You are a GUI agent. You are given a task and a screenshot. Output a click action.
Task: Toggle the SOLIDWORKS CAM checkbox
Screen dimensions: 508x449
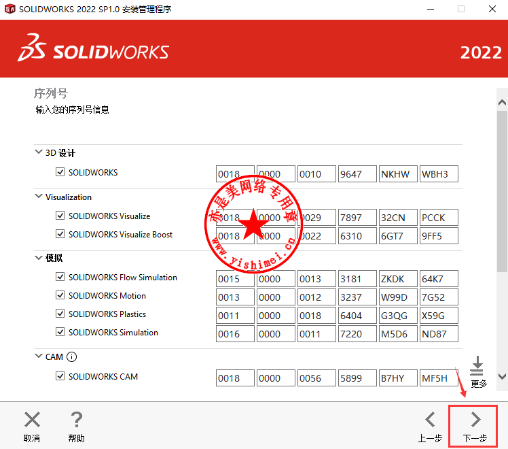coord(60,376)
